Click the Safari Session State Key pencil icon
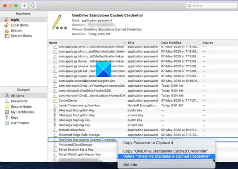238x169 pixels. tap(55, 150)
